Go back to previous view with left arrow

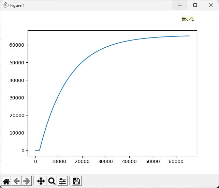(16, 181)
